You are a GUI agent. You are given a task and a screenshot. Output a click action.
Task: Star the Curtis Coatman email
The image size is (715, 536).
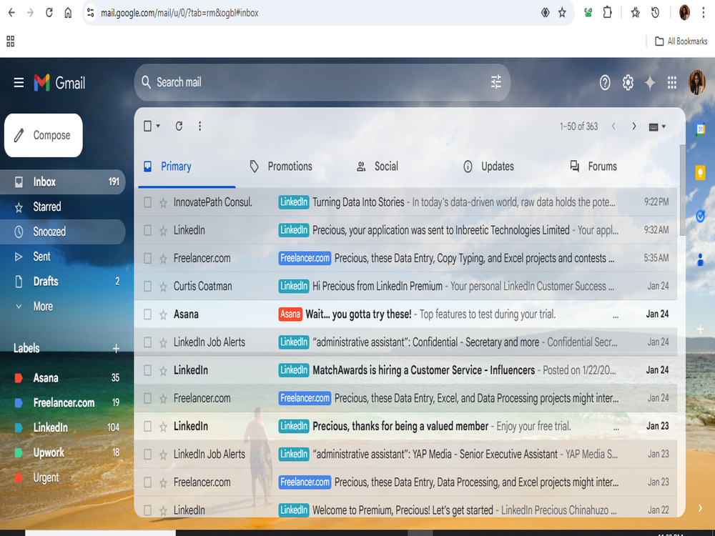(x=163, y=287)
